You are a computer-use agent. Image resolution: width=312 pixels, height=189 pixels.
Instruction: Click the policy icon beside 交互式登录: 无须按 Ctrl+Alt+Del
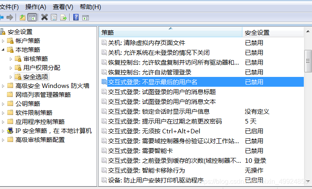[104, 131]
